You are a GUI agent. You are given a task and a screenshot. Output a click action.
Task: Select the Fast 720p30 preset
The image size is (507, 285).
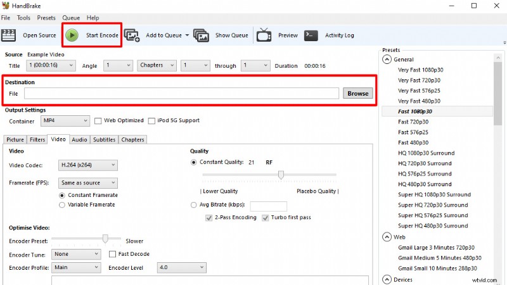pyautogui.click(x=413, y=122)
